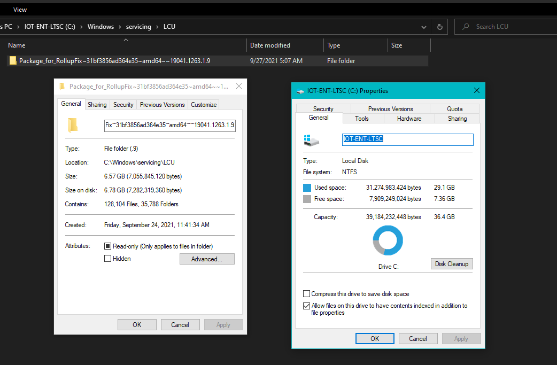557x365 pixels.
Task: Click the folder icon in folder properties title bar
Action: 62,86
